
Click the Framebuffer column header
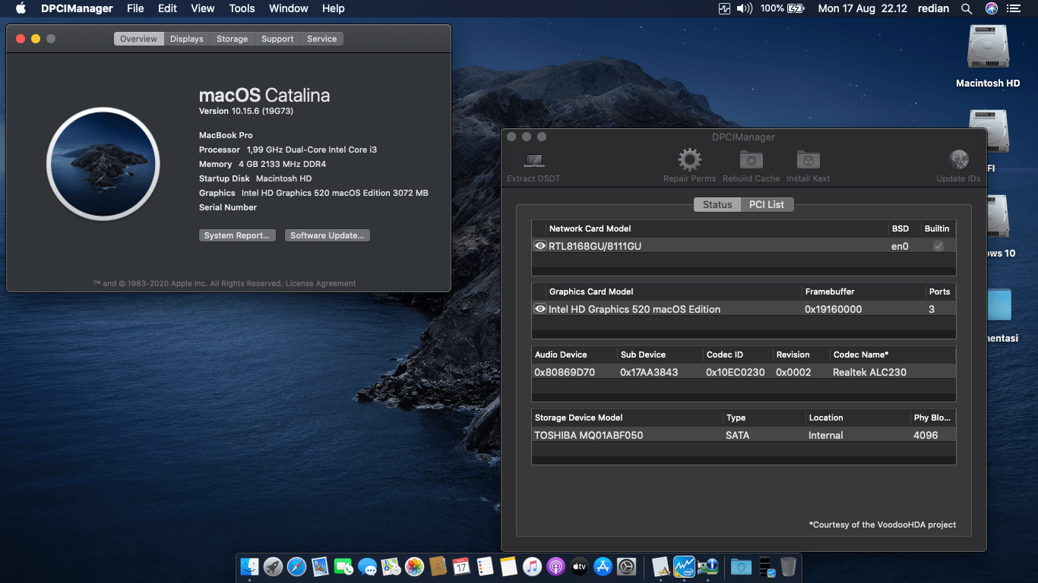pos(830,291)
